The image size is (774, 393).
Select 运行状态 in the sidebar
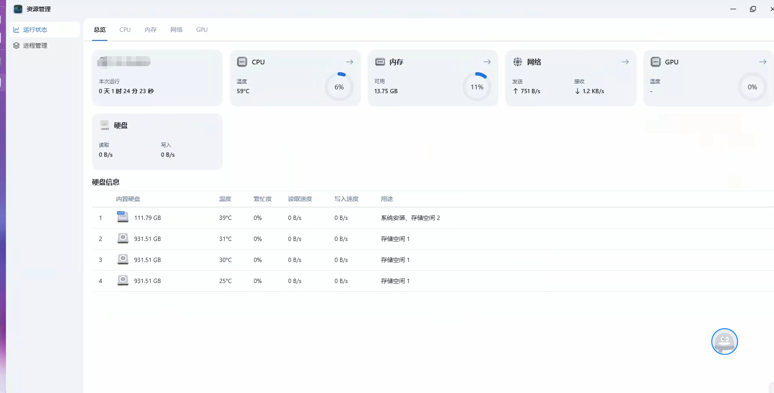35,30
